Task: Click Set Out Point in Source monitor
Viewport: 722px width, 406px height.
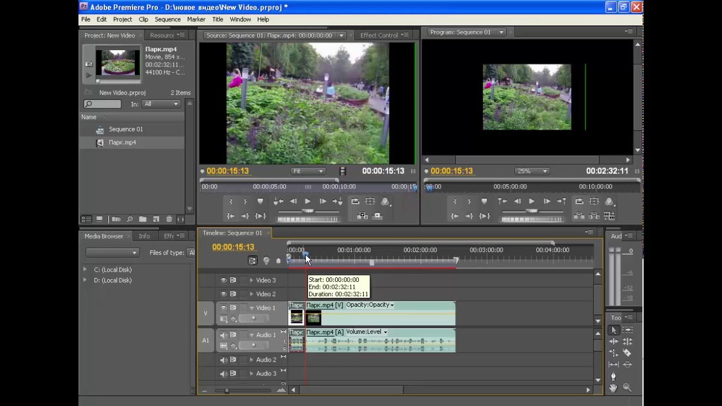Action: click(x=245, y=201)
